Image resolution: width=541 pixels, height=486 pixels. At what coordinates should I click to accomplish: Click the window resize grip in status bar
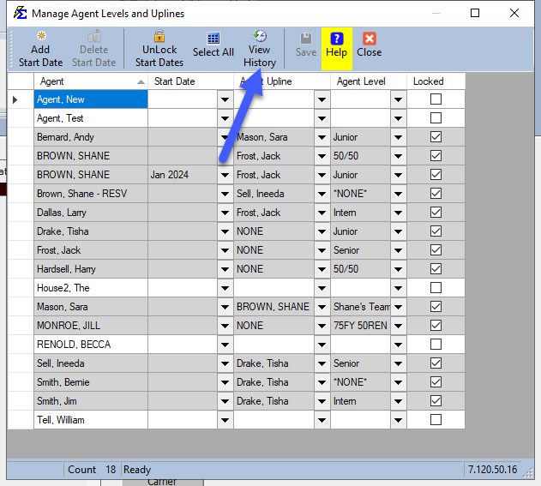click(x=528, y=473)
